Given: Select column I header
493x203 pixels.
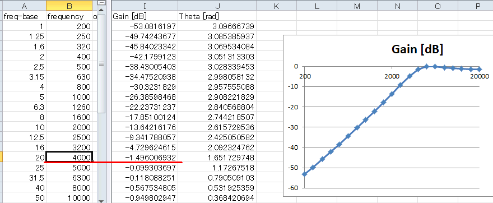Looking at the screenshot, I should [145, 6].
